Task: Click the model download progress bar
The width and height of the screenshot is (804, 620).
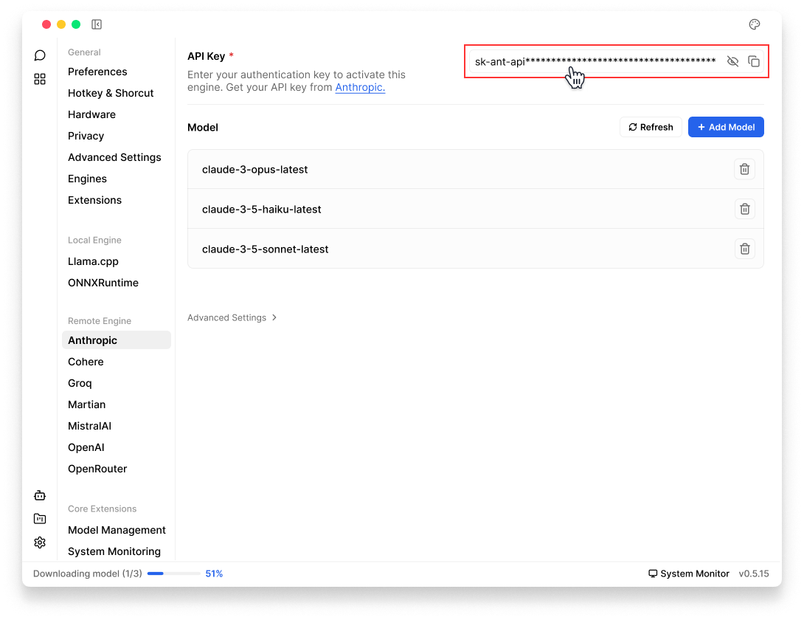Action: (x=173, y=573)
